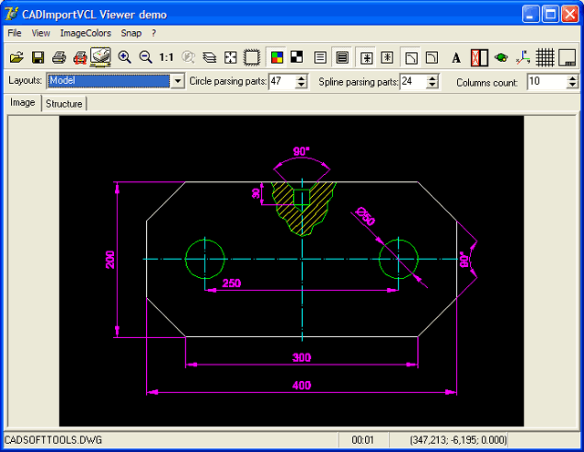Open the File menu

tap(15, 33)
